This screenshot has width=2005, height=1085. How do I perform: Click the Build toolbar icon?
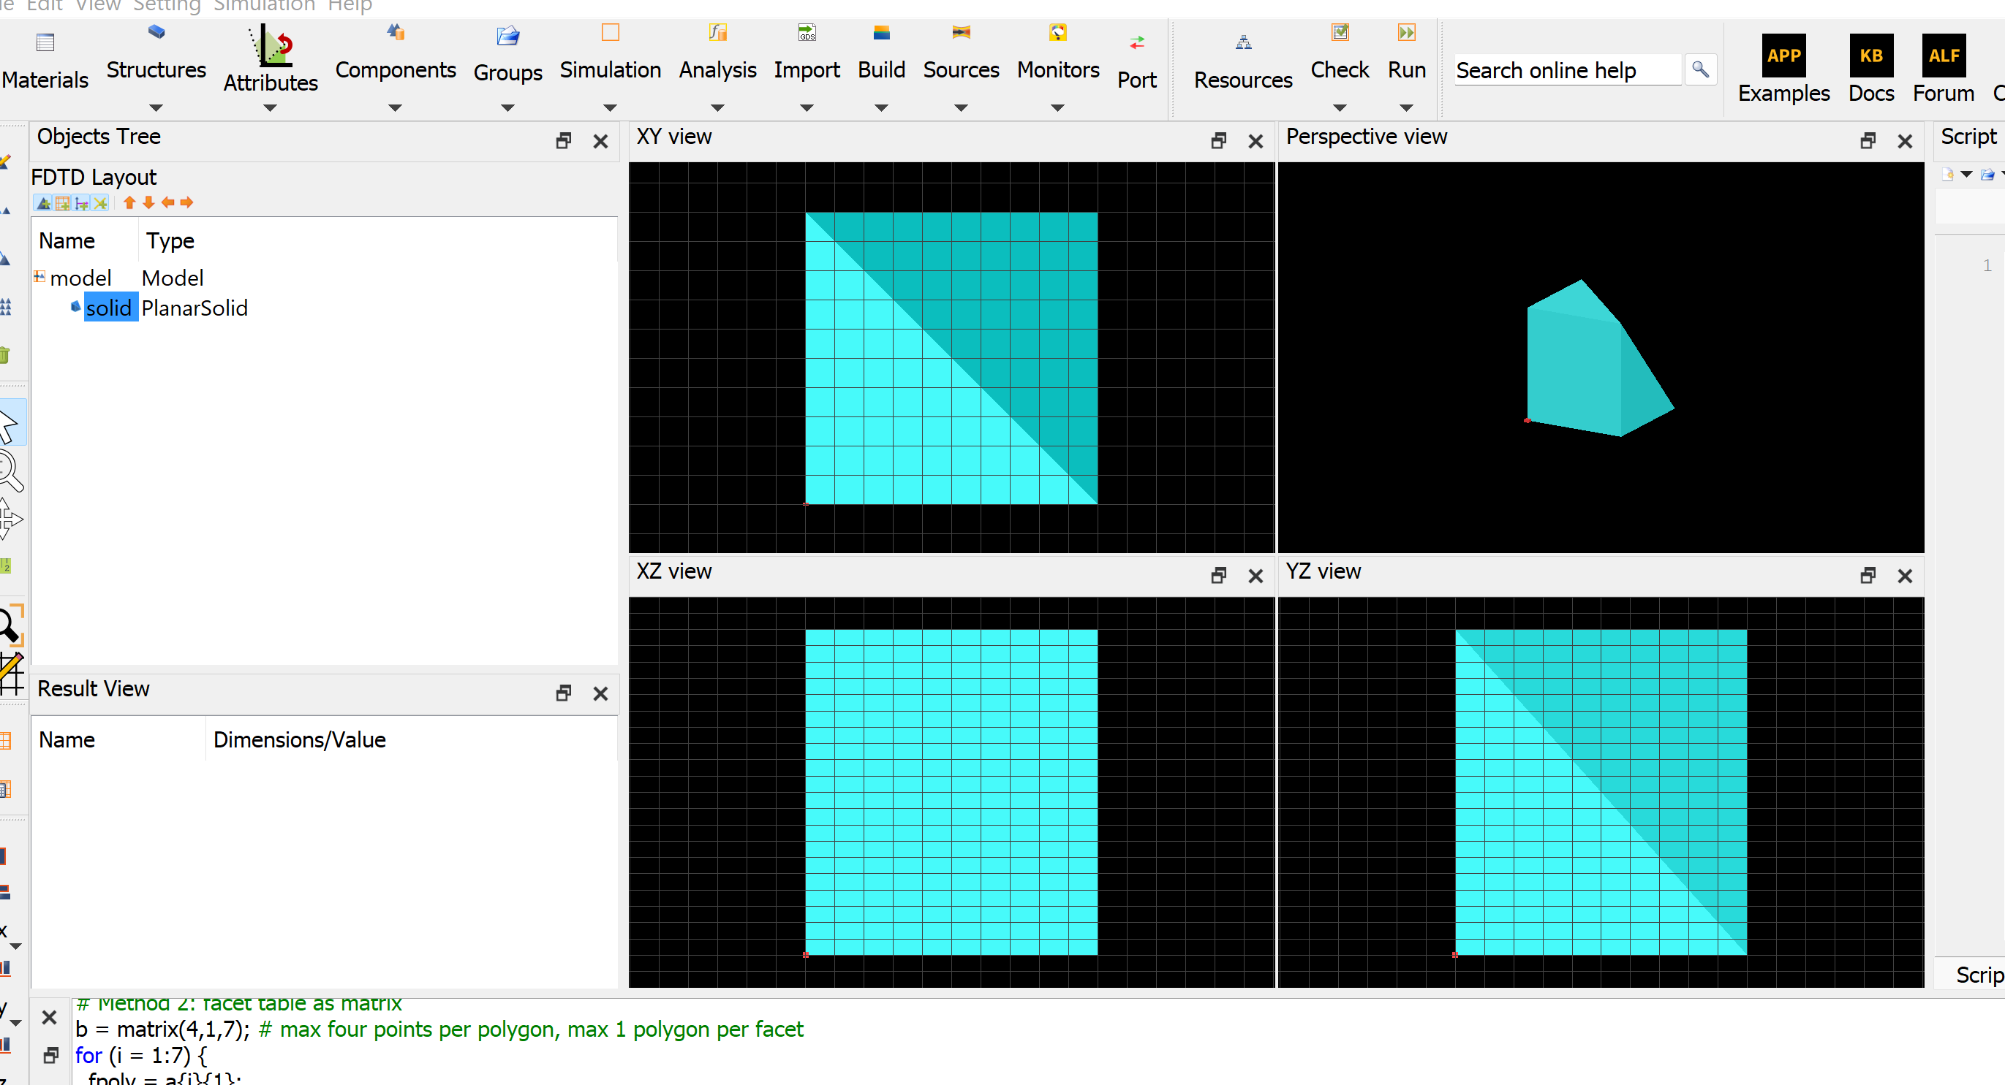(881, 32)
